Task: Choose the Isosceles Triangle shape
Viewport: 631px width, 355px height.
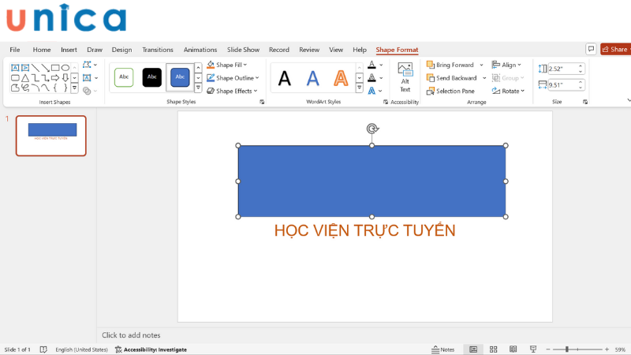Action: (x=25, y=77)
